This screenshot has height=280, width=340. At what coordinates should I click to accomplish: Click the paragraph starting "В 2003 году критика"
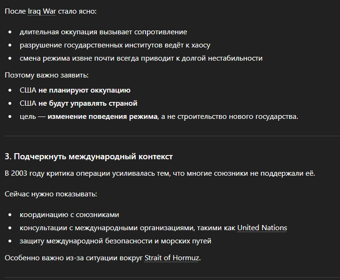click(160, 173)
